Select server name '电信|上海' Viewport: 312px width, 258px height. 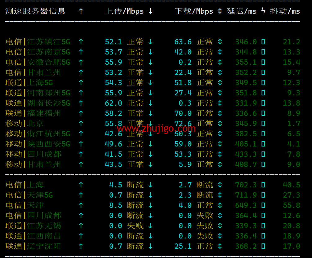(24, 185)
